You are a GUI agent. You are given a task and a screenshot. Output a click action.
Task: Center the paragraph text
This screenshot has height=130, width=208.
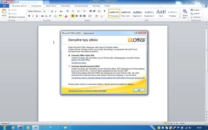click(x=77, y=16)
